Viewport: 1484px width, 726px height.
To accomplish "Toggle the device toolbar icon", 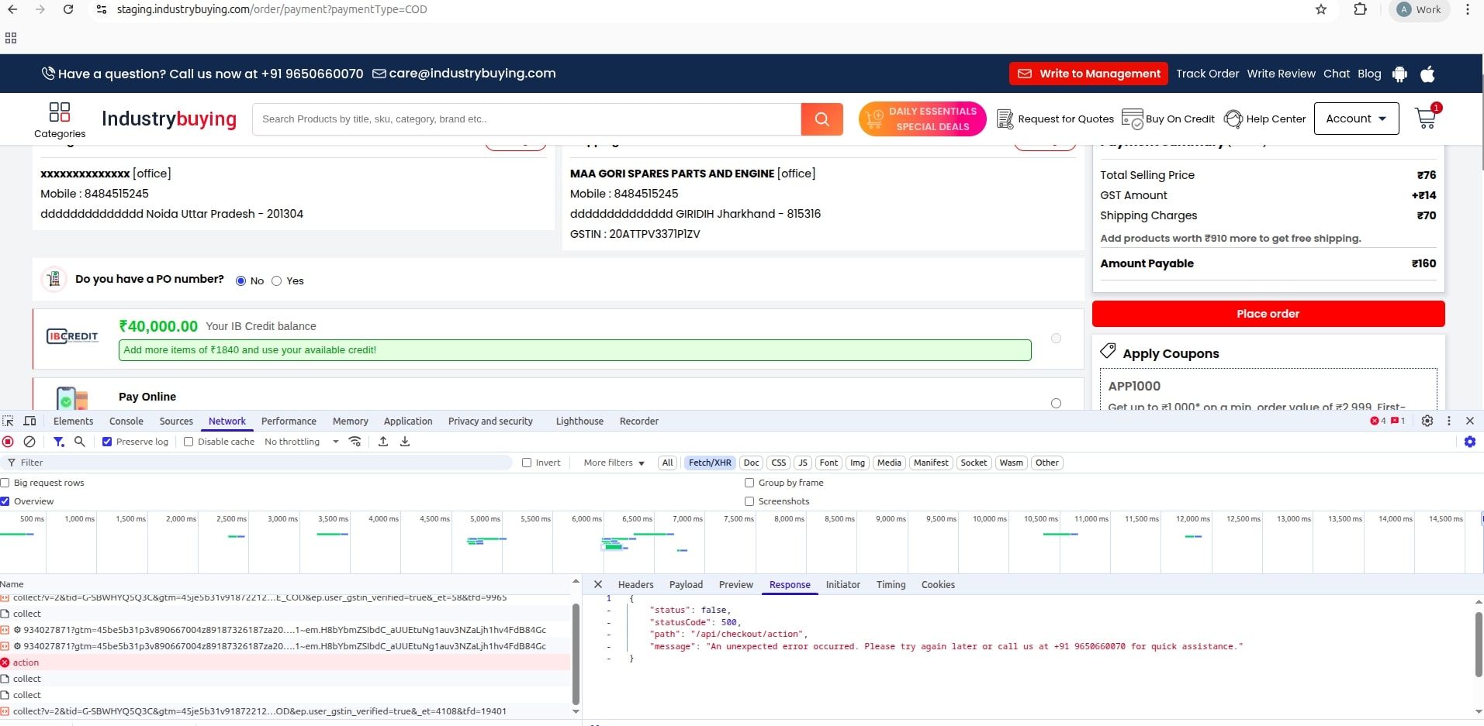I will [30, 421].
